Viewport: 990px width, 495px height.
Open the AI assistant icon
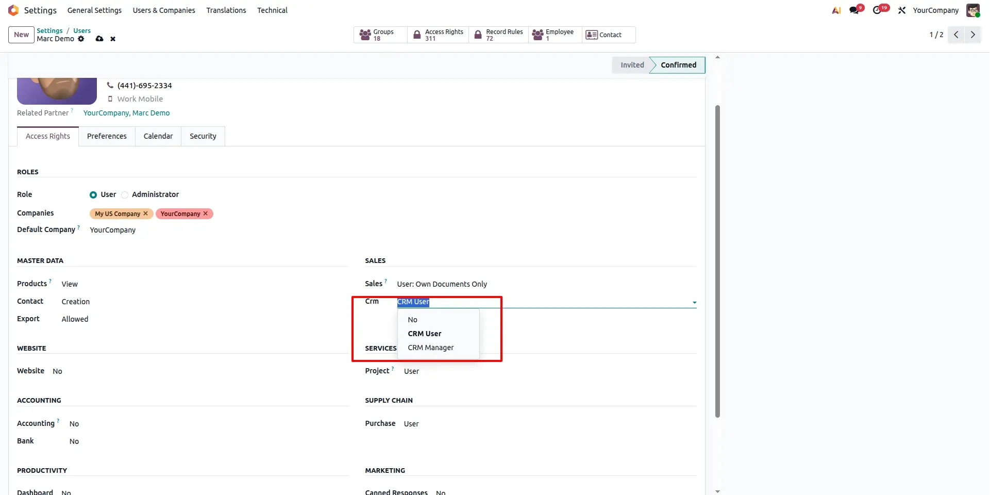(836, 10)
